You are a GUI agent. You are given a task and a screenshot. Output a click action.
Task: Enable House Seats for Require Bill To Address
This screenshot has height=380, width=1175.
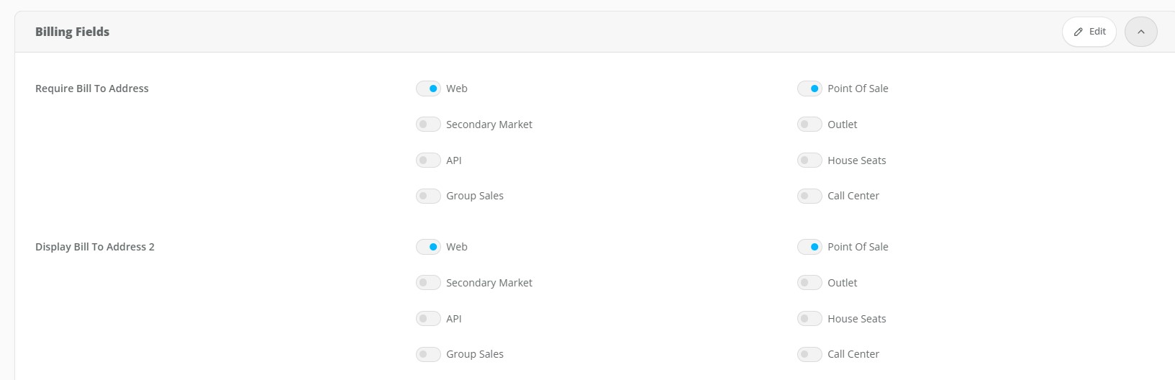pos(809,160)
